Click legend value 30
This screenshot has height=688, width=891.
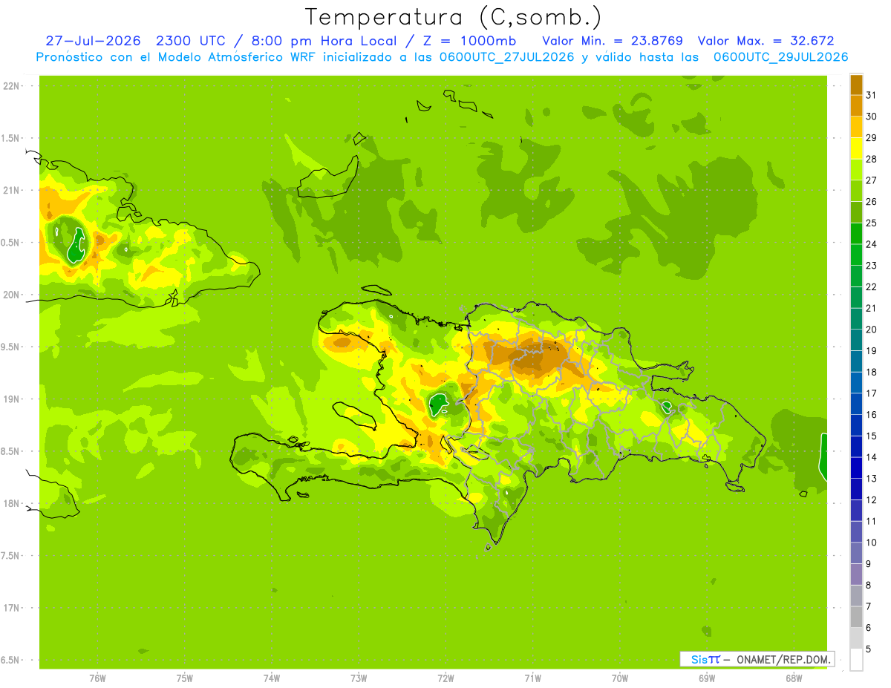pos(871,117)
